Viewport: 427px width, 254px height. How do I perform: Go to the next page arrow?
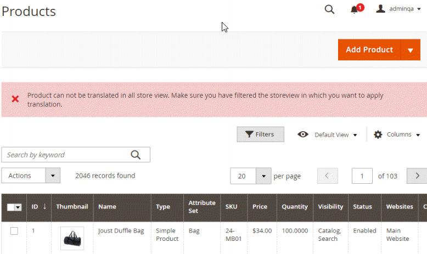(x=417, y=176)
